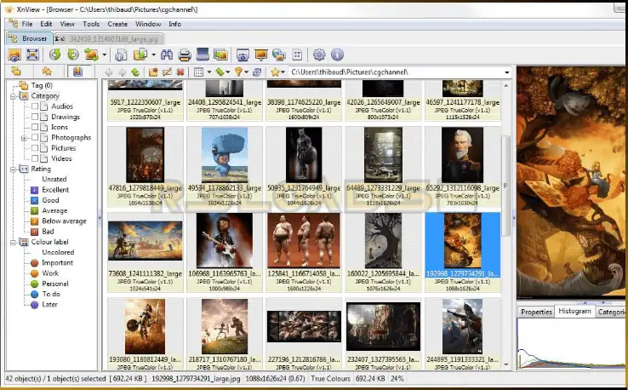Open the JPEG transform dropdown arrow
Viewport: 628px width, 390px height.
coord(105,54)
